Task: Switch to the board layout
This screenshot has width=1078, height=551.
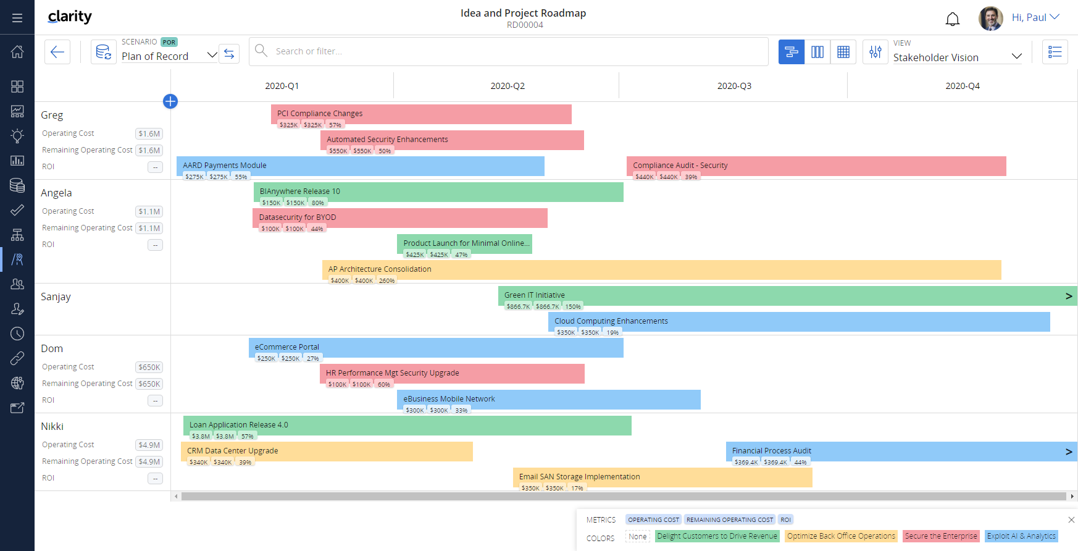Action: (x=817, y=52)
